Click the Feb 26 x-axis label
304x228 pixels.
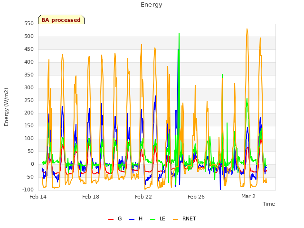click(196, 197)
